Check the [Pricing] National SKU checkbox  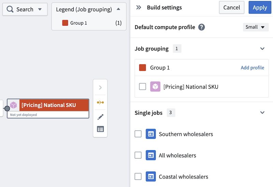pos(142,87)
